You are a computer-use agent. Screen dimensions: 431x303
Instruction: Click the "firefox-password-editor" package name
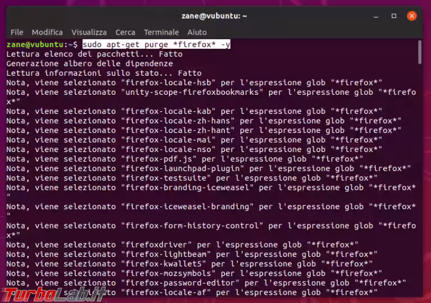pos(181,283)
